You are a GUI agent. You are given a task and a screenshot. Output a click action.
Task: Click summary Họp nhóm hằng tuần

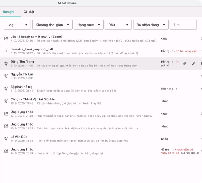tap(94, 116)
